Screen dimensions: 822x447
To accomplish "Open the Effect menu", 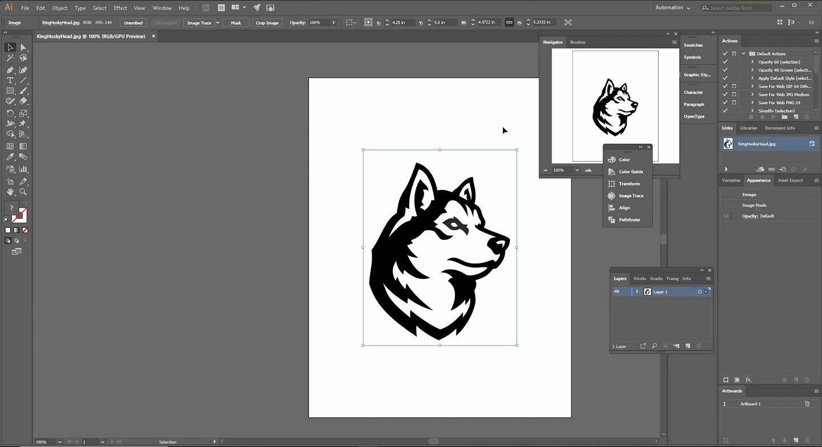I will pos(120,8).
